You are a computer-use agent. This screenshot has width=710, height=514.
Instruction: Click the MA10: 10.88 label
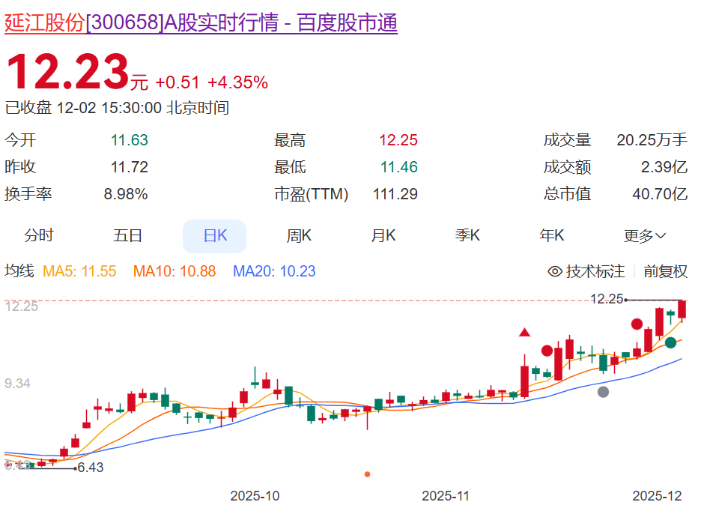pos(175,271)
